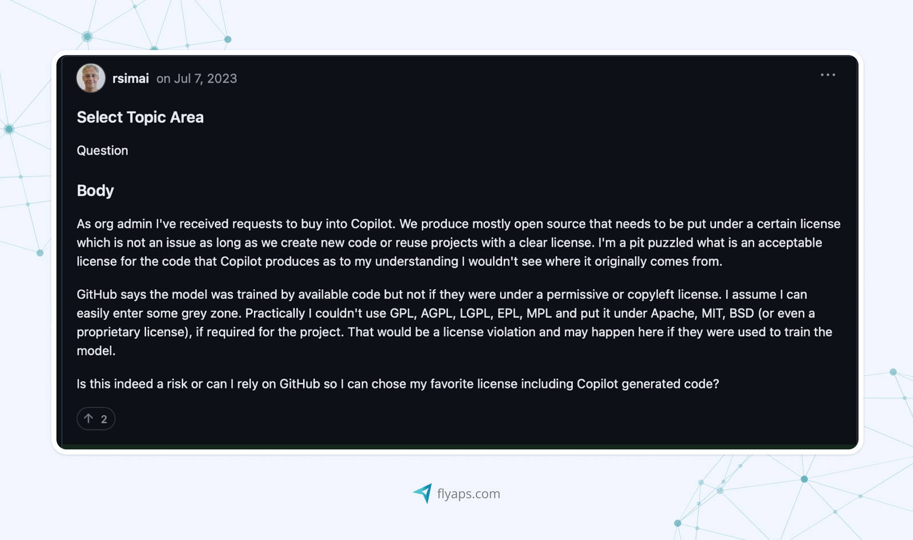The width and height of the screenshot is (913, 540).
Task: Click the flyaps paper-plane logo
Action: 422,493
